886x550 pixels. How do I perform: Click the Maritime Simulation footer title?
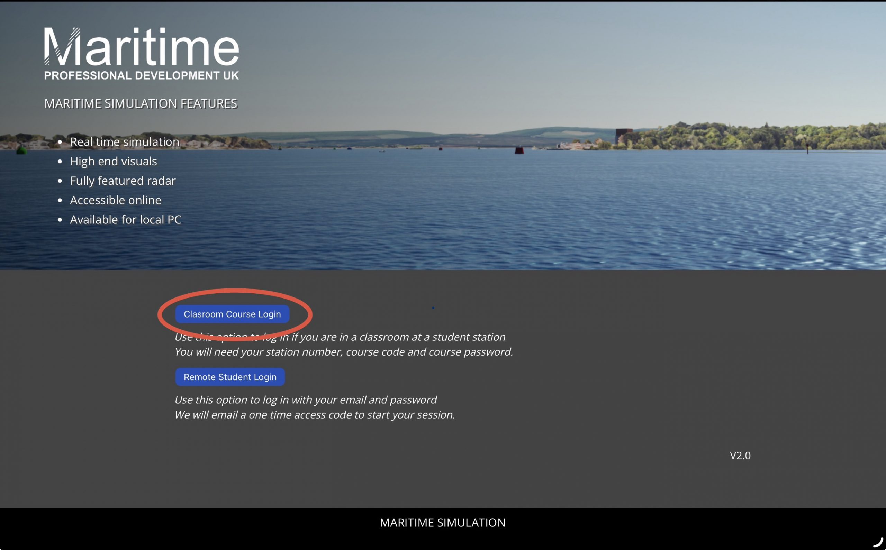coord(442,522)
